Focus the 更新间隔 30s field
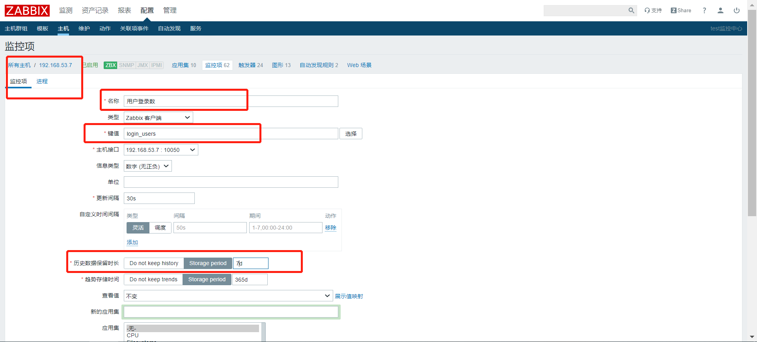 pos(159,198)
